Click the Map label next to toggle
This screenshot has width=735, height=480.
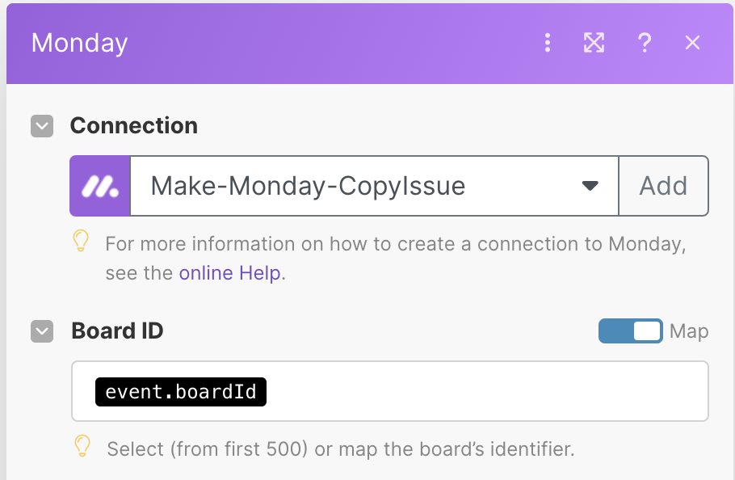(689, 331)
